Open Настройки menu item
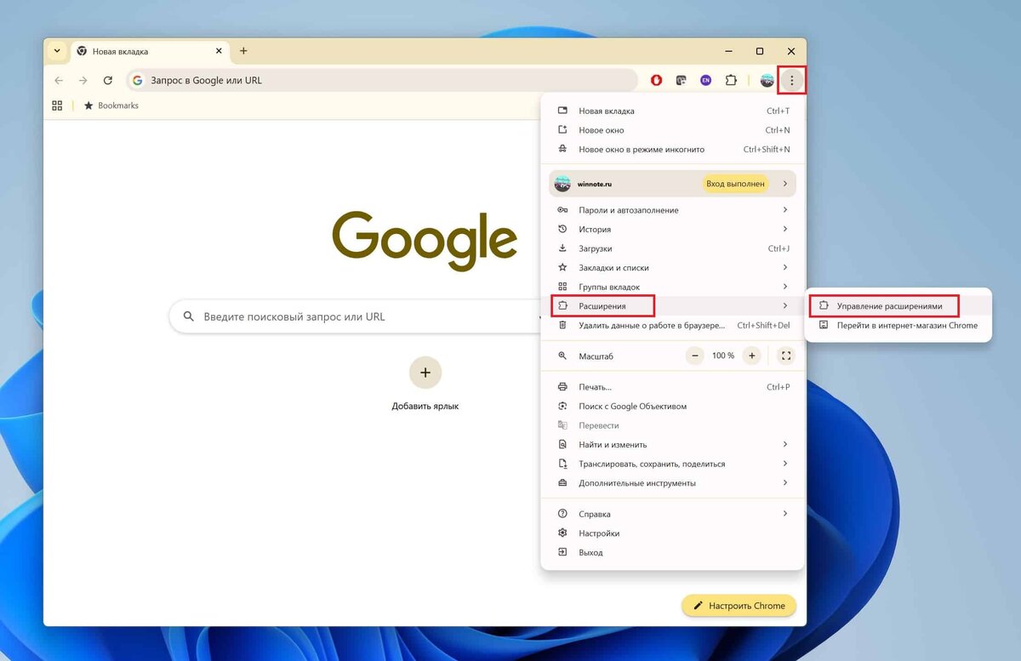 coord(672,533)
